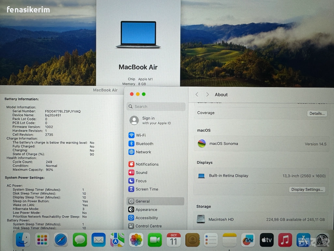
Task: Click the Display Settings button
Action: click(x=307, y=190)
